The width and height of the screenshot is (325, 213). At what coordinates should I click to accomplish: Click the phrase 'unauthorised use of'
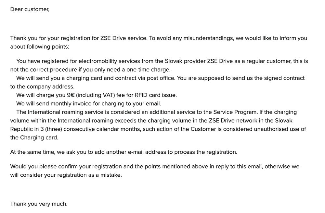[280, 129]
